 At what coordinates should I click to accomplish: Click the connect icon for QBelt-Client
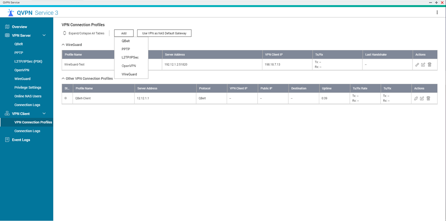[x=416, y=98]
